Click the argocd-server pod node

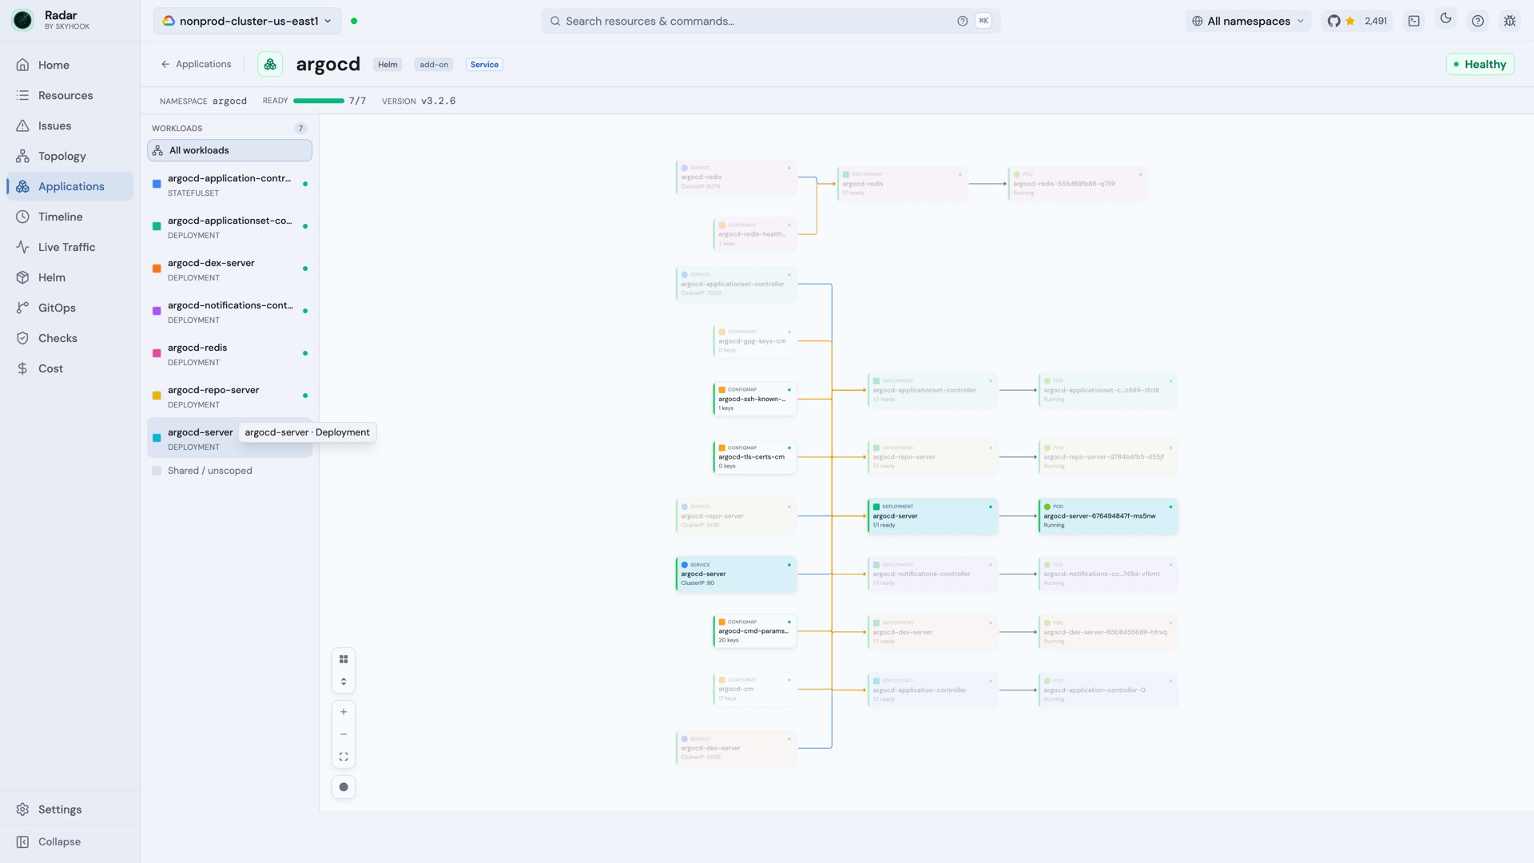[1108, 516]
